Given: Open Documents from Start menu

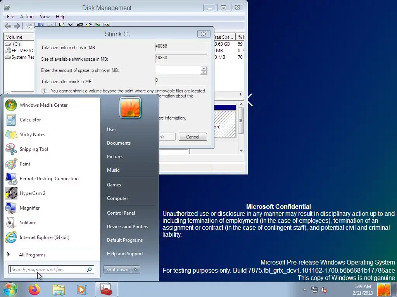Looking at the screenshot, I should [119, 143].
